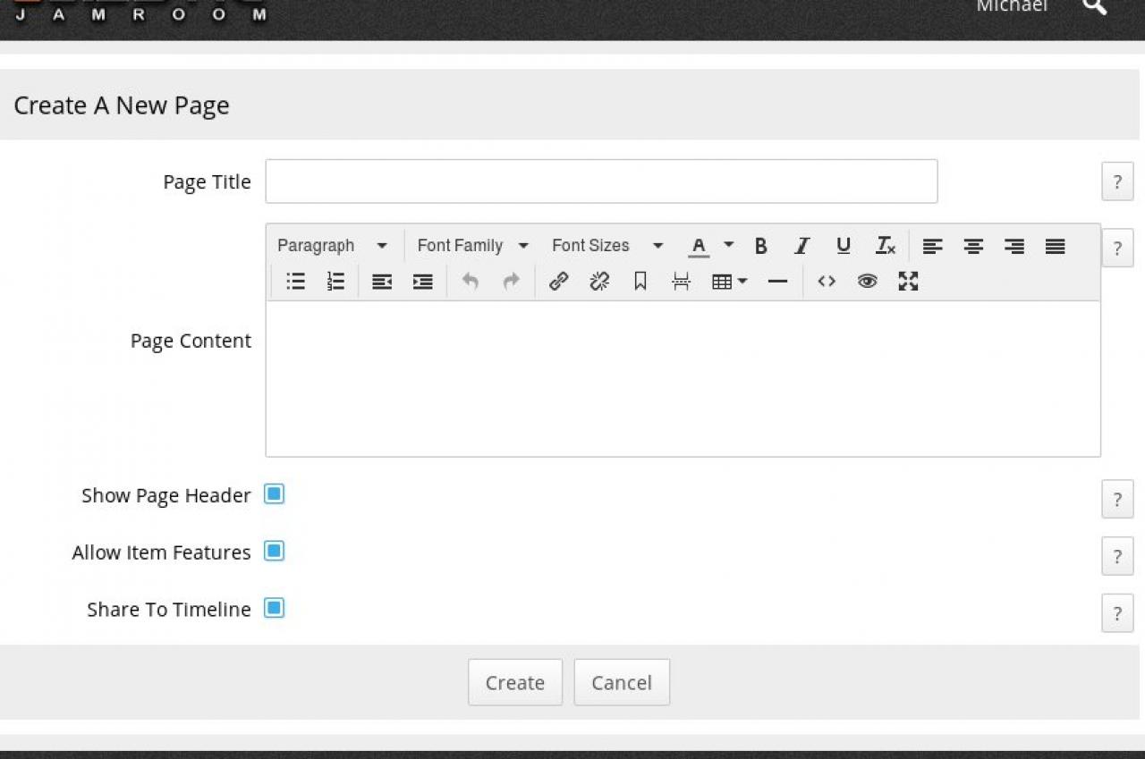Uncheck Show Page Header checkbox
Viewport: 1145px width, 759px height.
tap(274, 494)
